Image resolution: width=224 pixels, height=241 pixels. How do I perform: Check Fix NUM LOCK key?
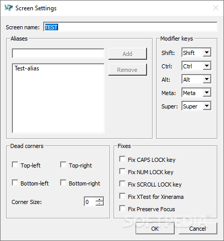[x=122, y=171]
